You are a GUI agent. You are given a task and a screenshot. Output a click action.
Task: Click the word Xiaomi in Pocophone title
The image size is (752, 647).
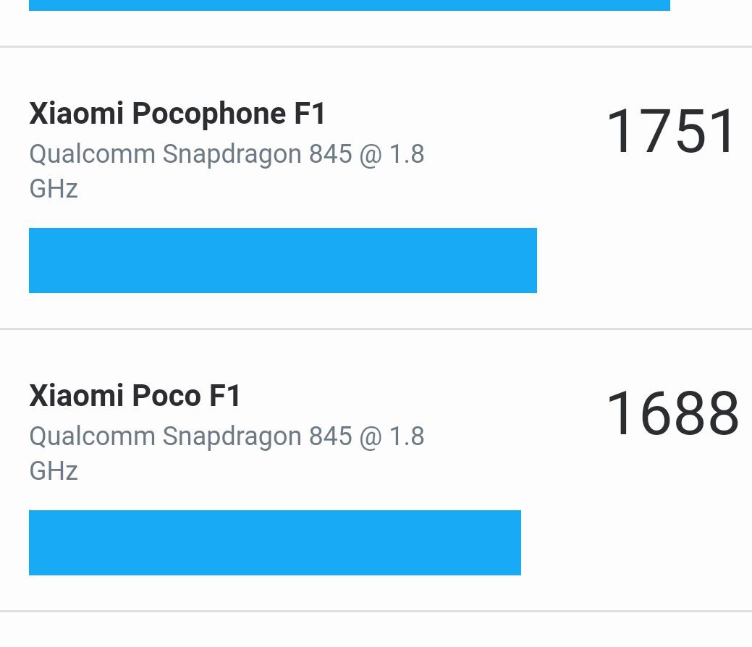tap(76, 114)
